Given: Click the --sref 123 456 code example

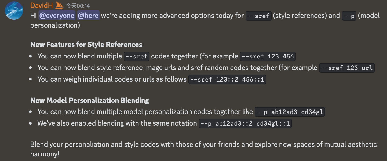Looking at the screenshot, I should click(x=268, y=56).
